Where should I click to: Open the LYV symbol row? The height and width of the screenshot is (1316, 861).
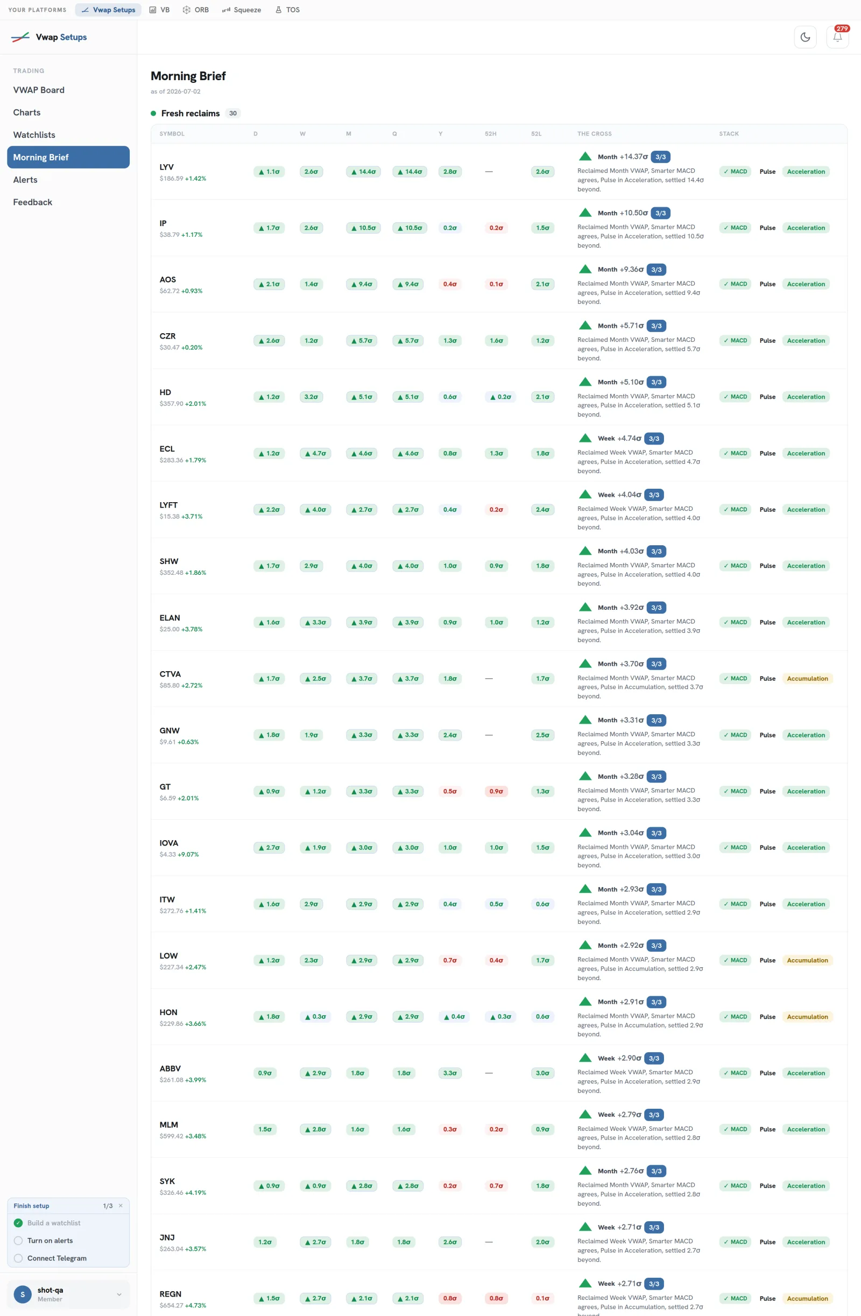499,171
